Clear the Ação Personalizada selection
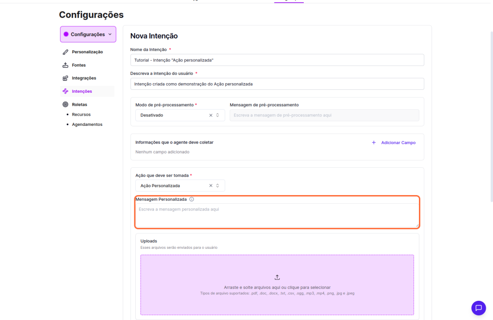Viewport: 493px width, 320px height. point(210,185)
